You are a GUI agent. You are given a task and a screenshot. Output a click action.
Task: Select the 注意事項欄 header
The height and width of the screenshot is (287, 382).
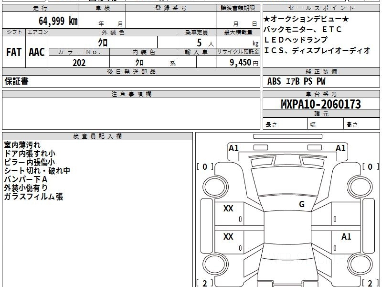[x=131, y=94]
